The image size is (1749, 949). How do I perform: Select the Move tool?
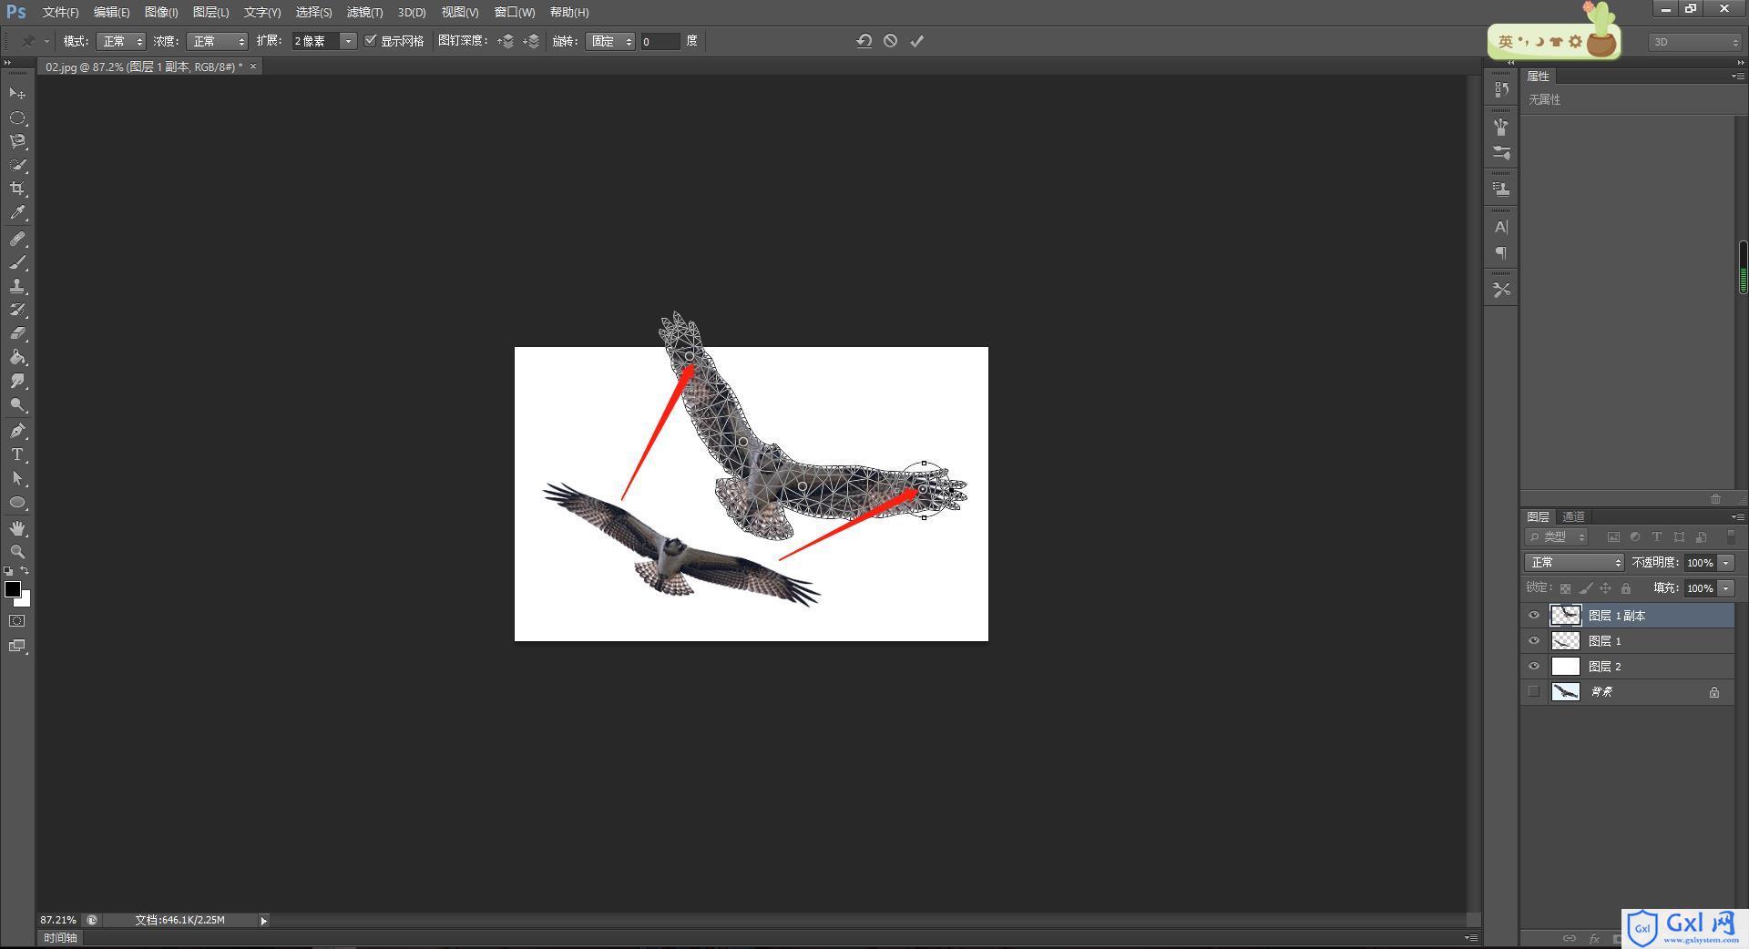17,94
